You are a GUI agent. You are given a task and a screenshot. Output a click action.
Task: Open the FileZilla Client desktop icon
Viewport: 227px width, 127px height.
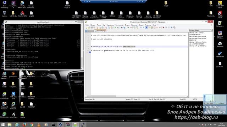coord(220,14)
